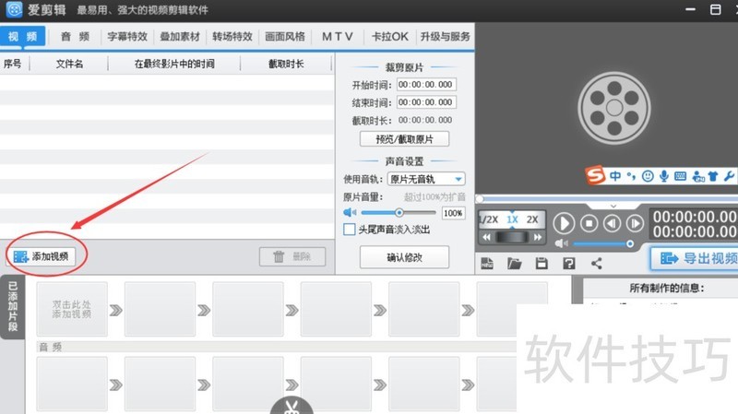Open the 叠加素材 tab
The image size is (738, 414).
[x=180, y=37]
